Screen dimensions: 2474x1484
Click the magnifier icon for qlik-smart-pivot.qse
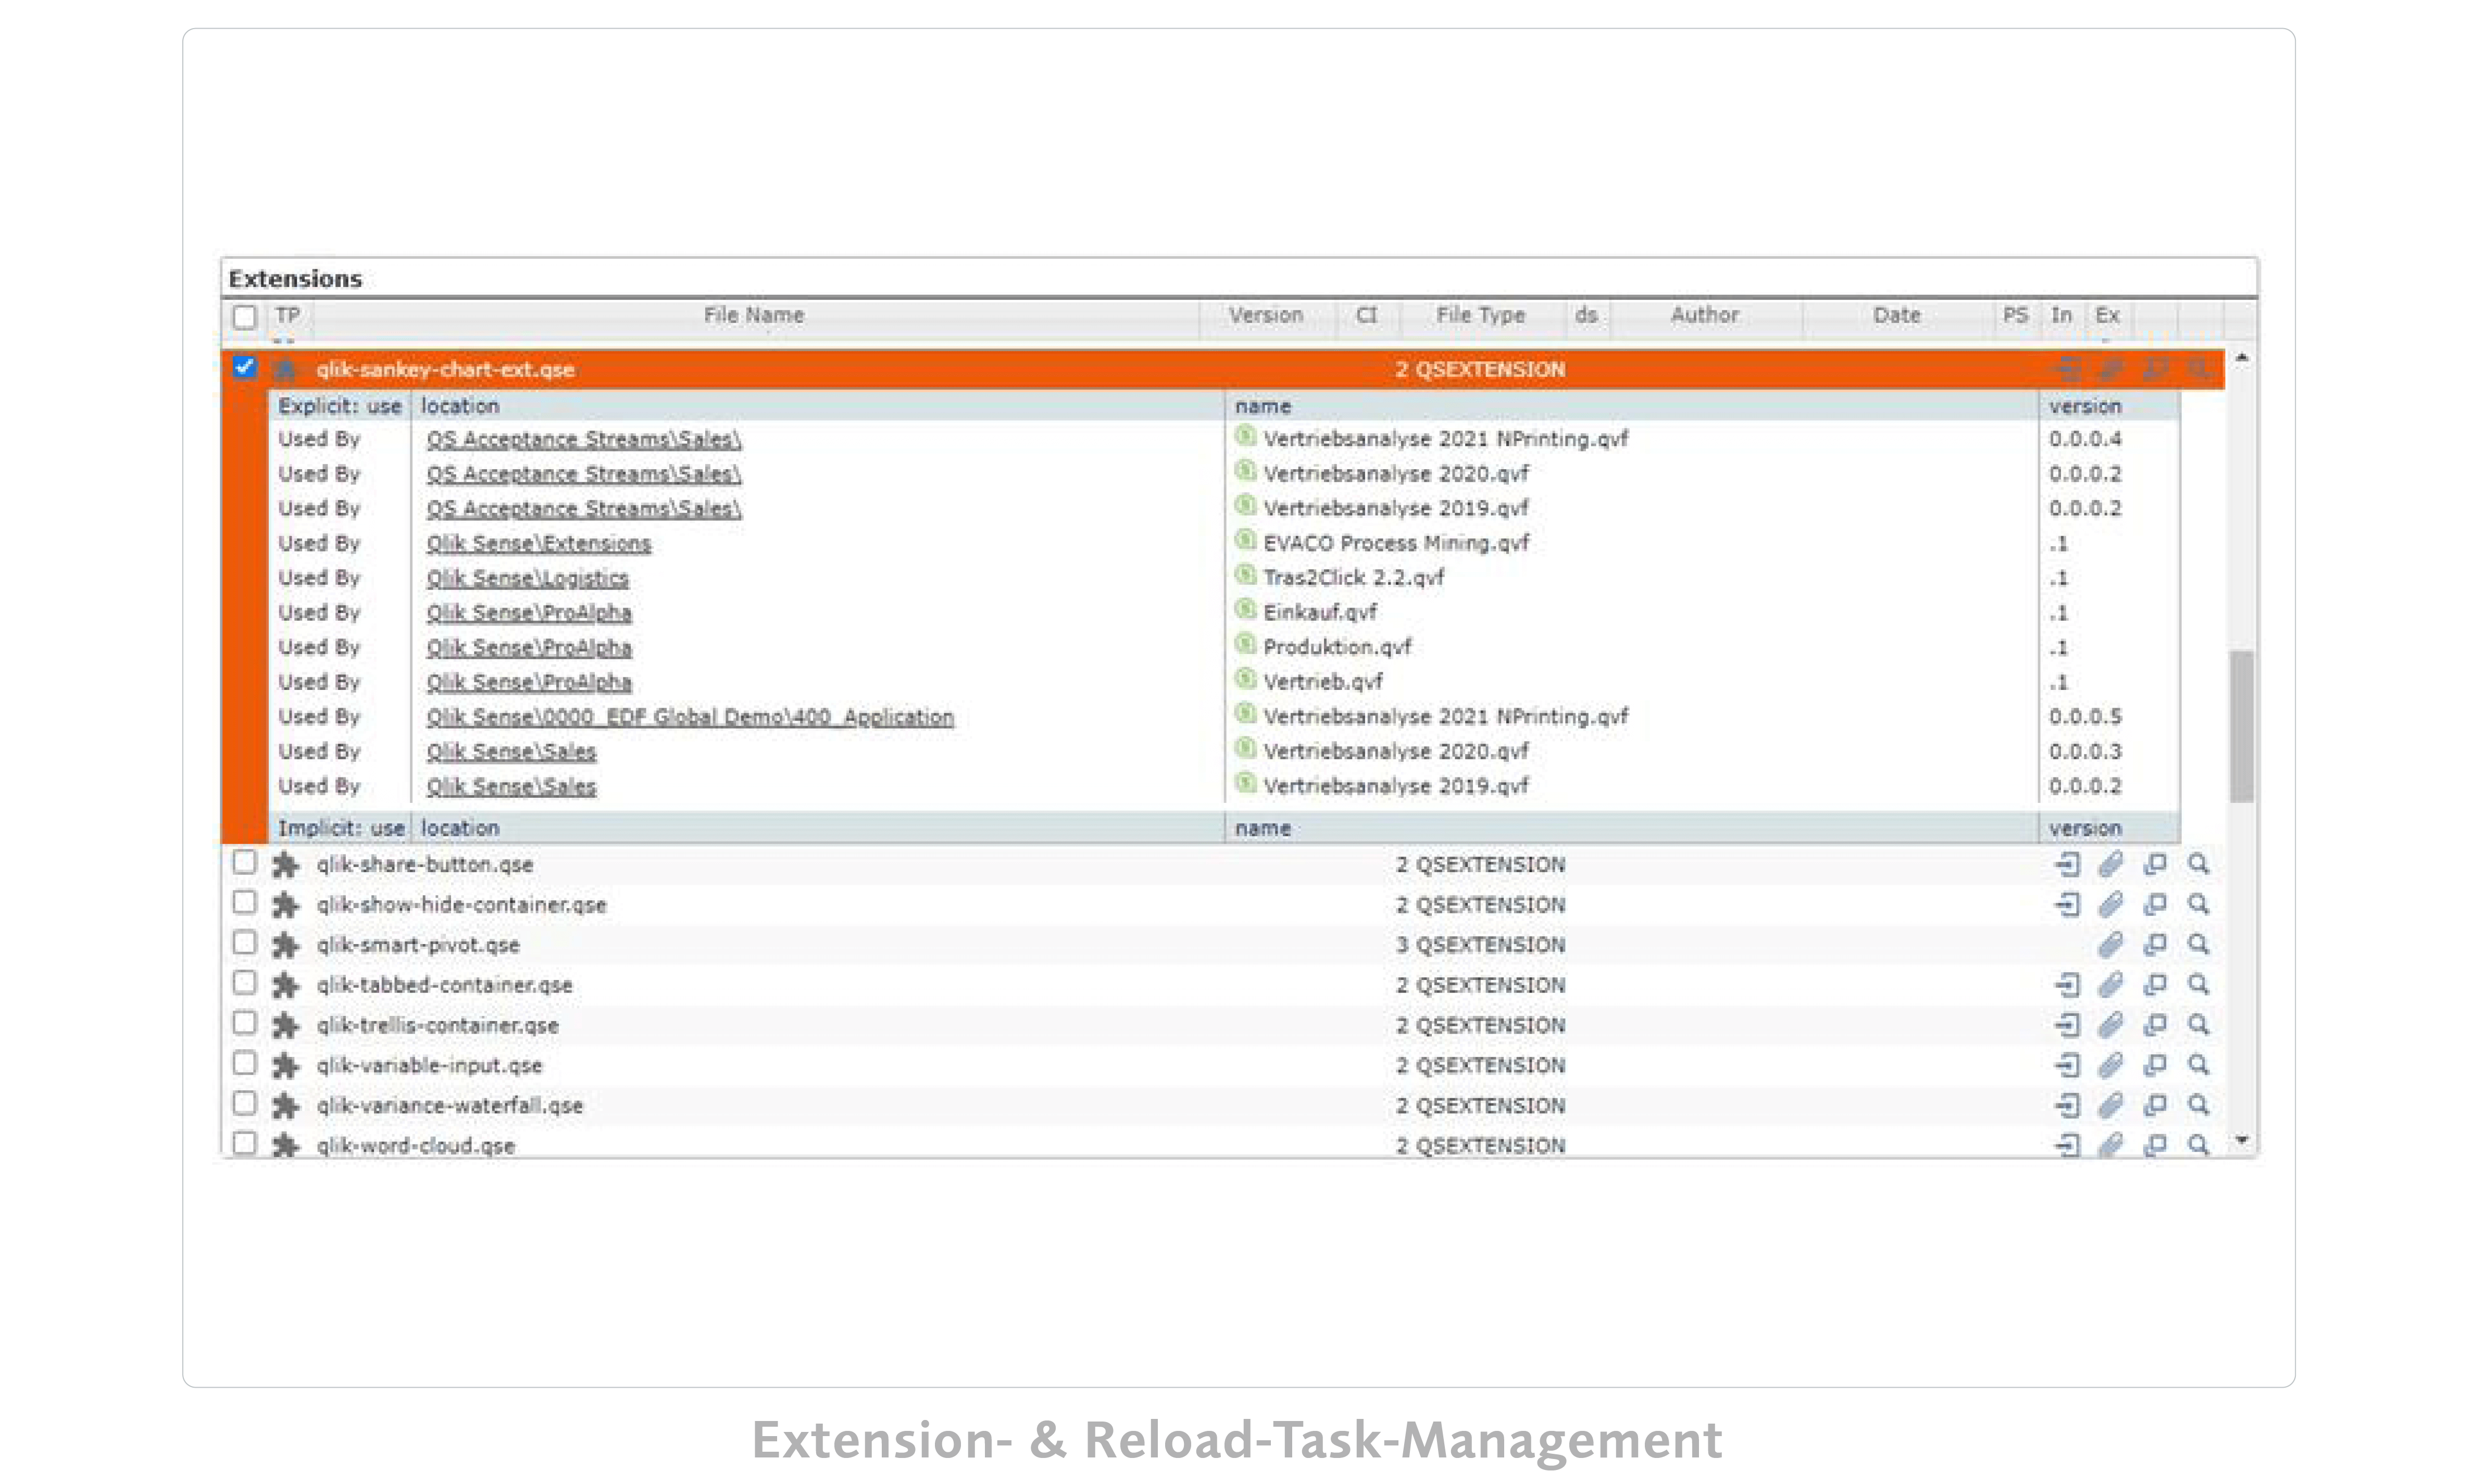(x=2198, y=944)
